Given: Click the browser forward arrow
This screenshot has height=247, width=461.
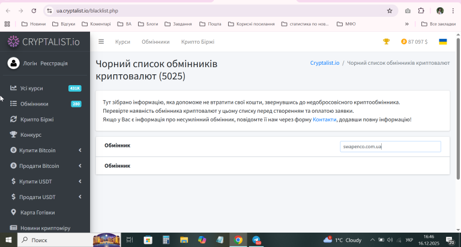Looking at the screenshot, I should (x=20, y=11).
